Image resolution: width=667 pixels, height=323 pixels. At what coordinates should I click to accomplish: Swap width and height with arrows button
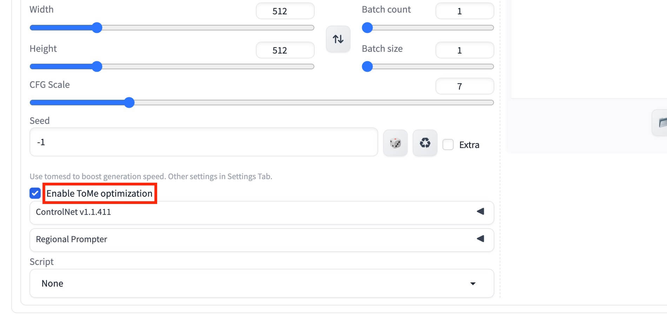point(338,39)
